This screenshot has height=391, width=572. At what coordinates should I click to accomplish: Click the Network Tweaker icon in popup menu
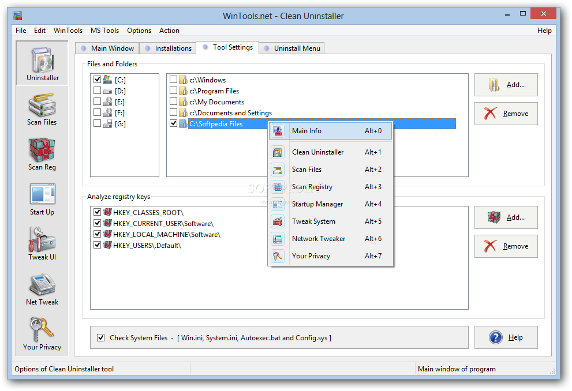tap(278, 239)
